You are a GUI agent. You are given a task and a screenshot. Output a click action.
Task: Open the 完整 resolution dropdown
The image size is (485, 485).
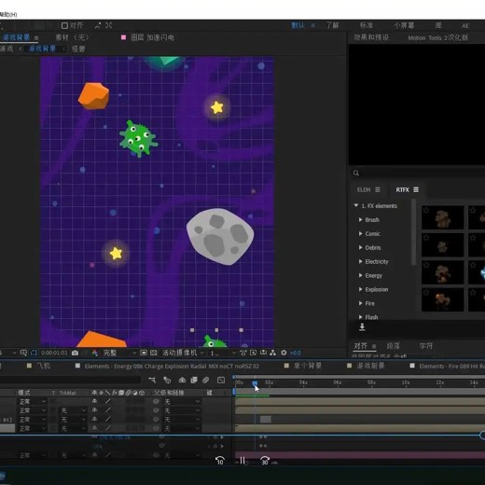[119, 353]
